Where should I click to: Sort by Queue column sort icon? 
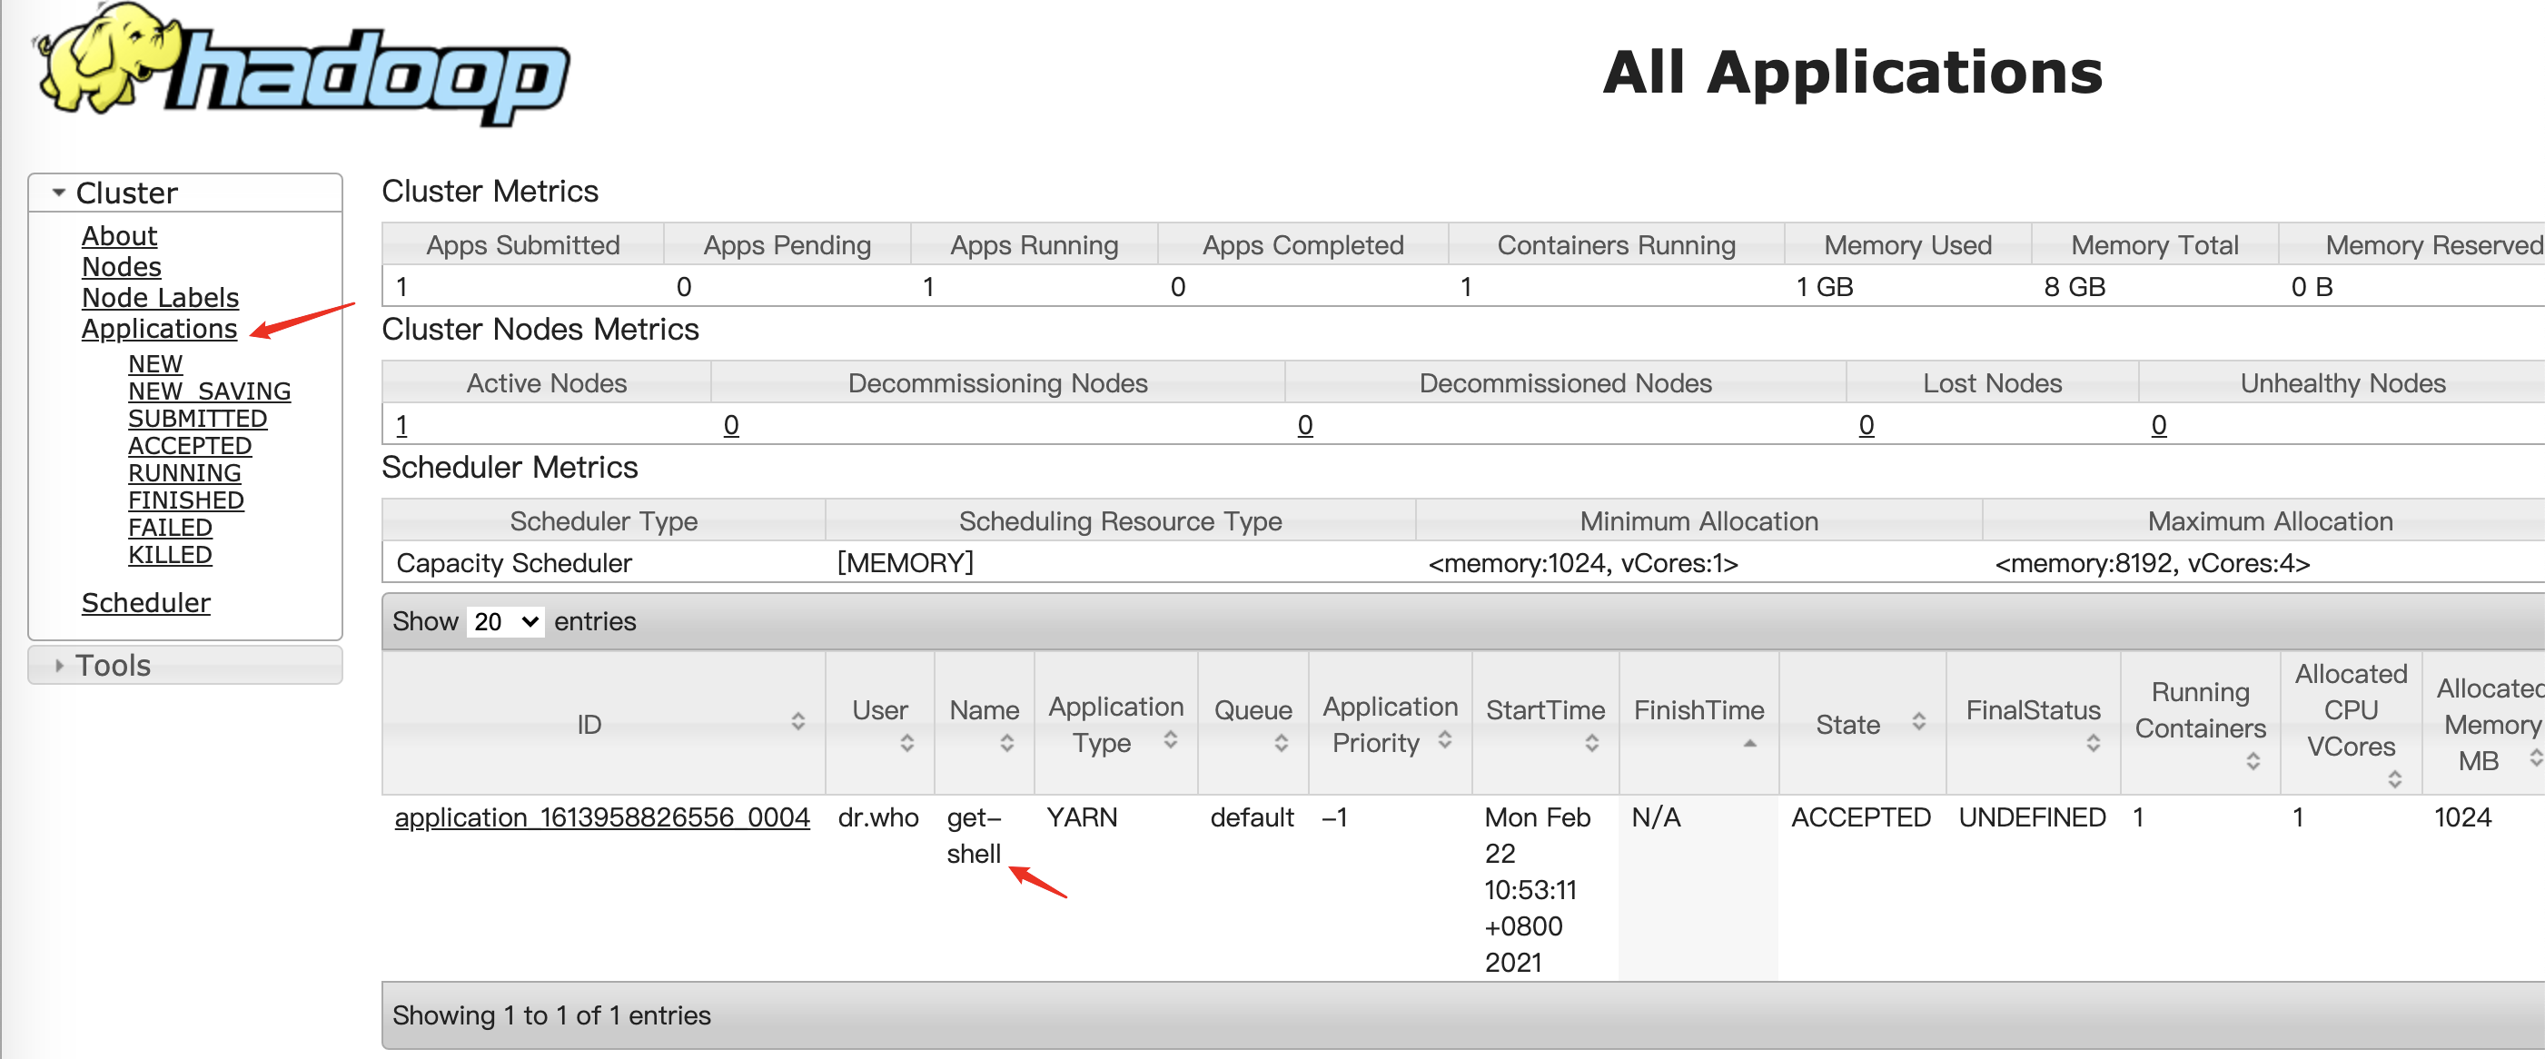click(1281, 743)
